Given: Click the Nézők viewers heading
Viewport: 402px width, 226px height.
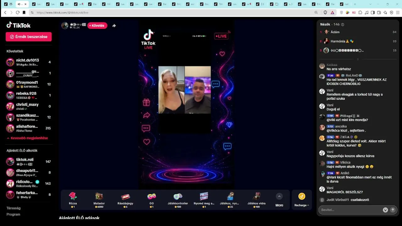Looking at the screenshot, I should pos(325,24).
